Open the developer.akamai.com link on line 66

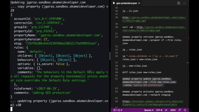(153, 103)
